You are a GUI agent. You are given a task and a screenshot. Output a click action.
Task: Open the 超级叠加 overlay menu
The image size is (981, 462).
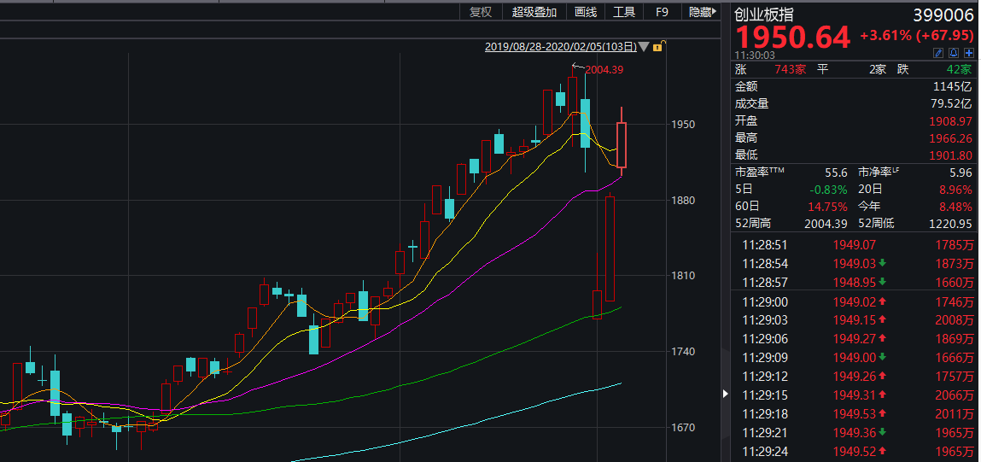[x=534, y=12]
